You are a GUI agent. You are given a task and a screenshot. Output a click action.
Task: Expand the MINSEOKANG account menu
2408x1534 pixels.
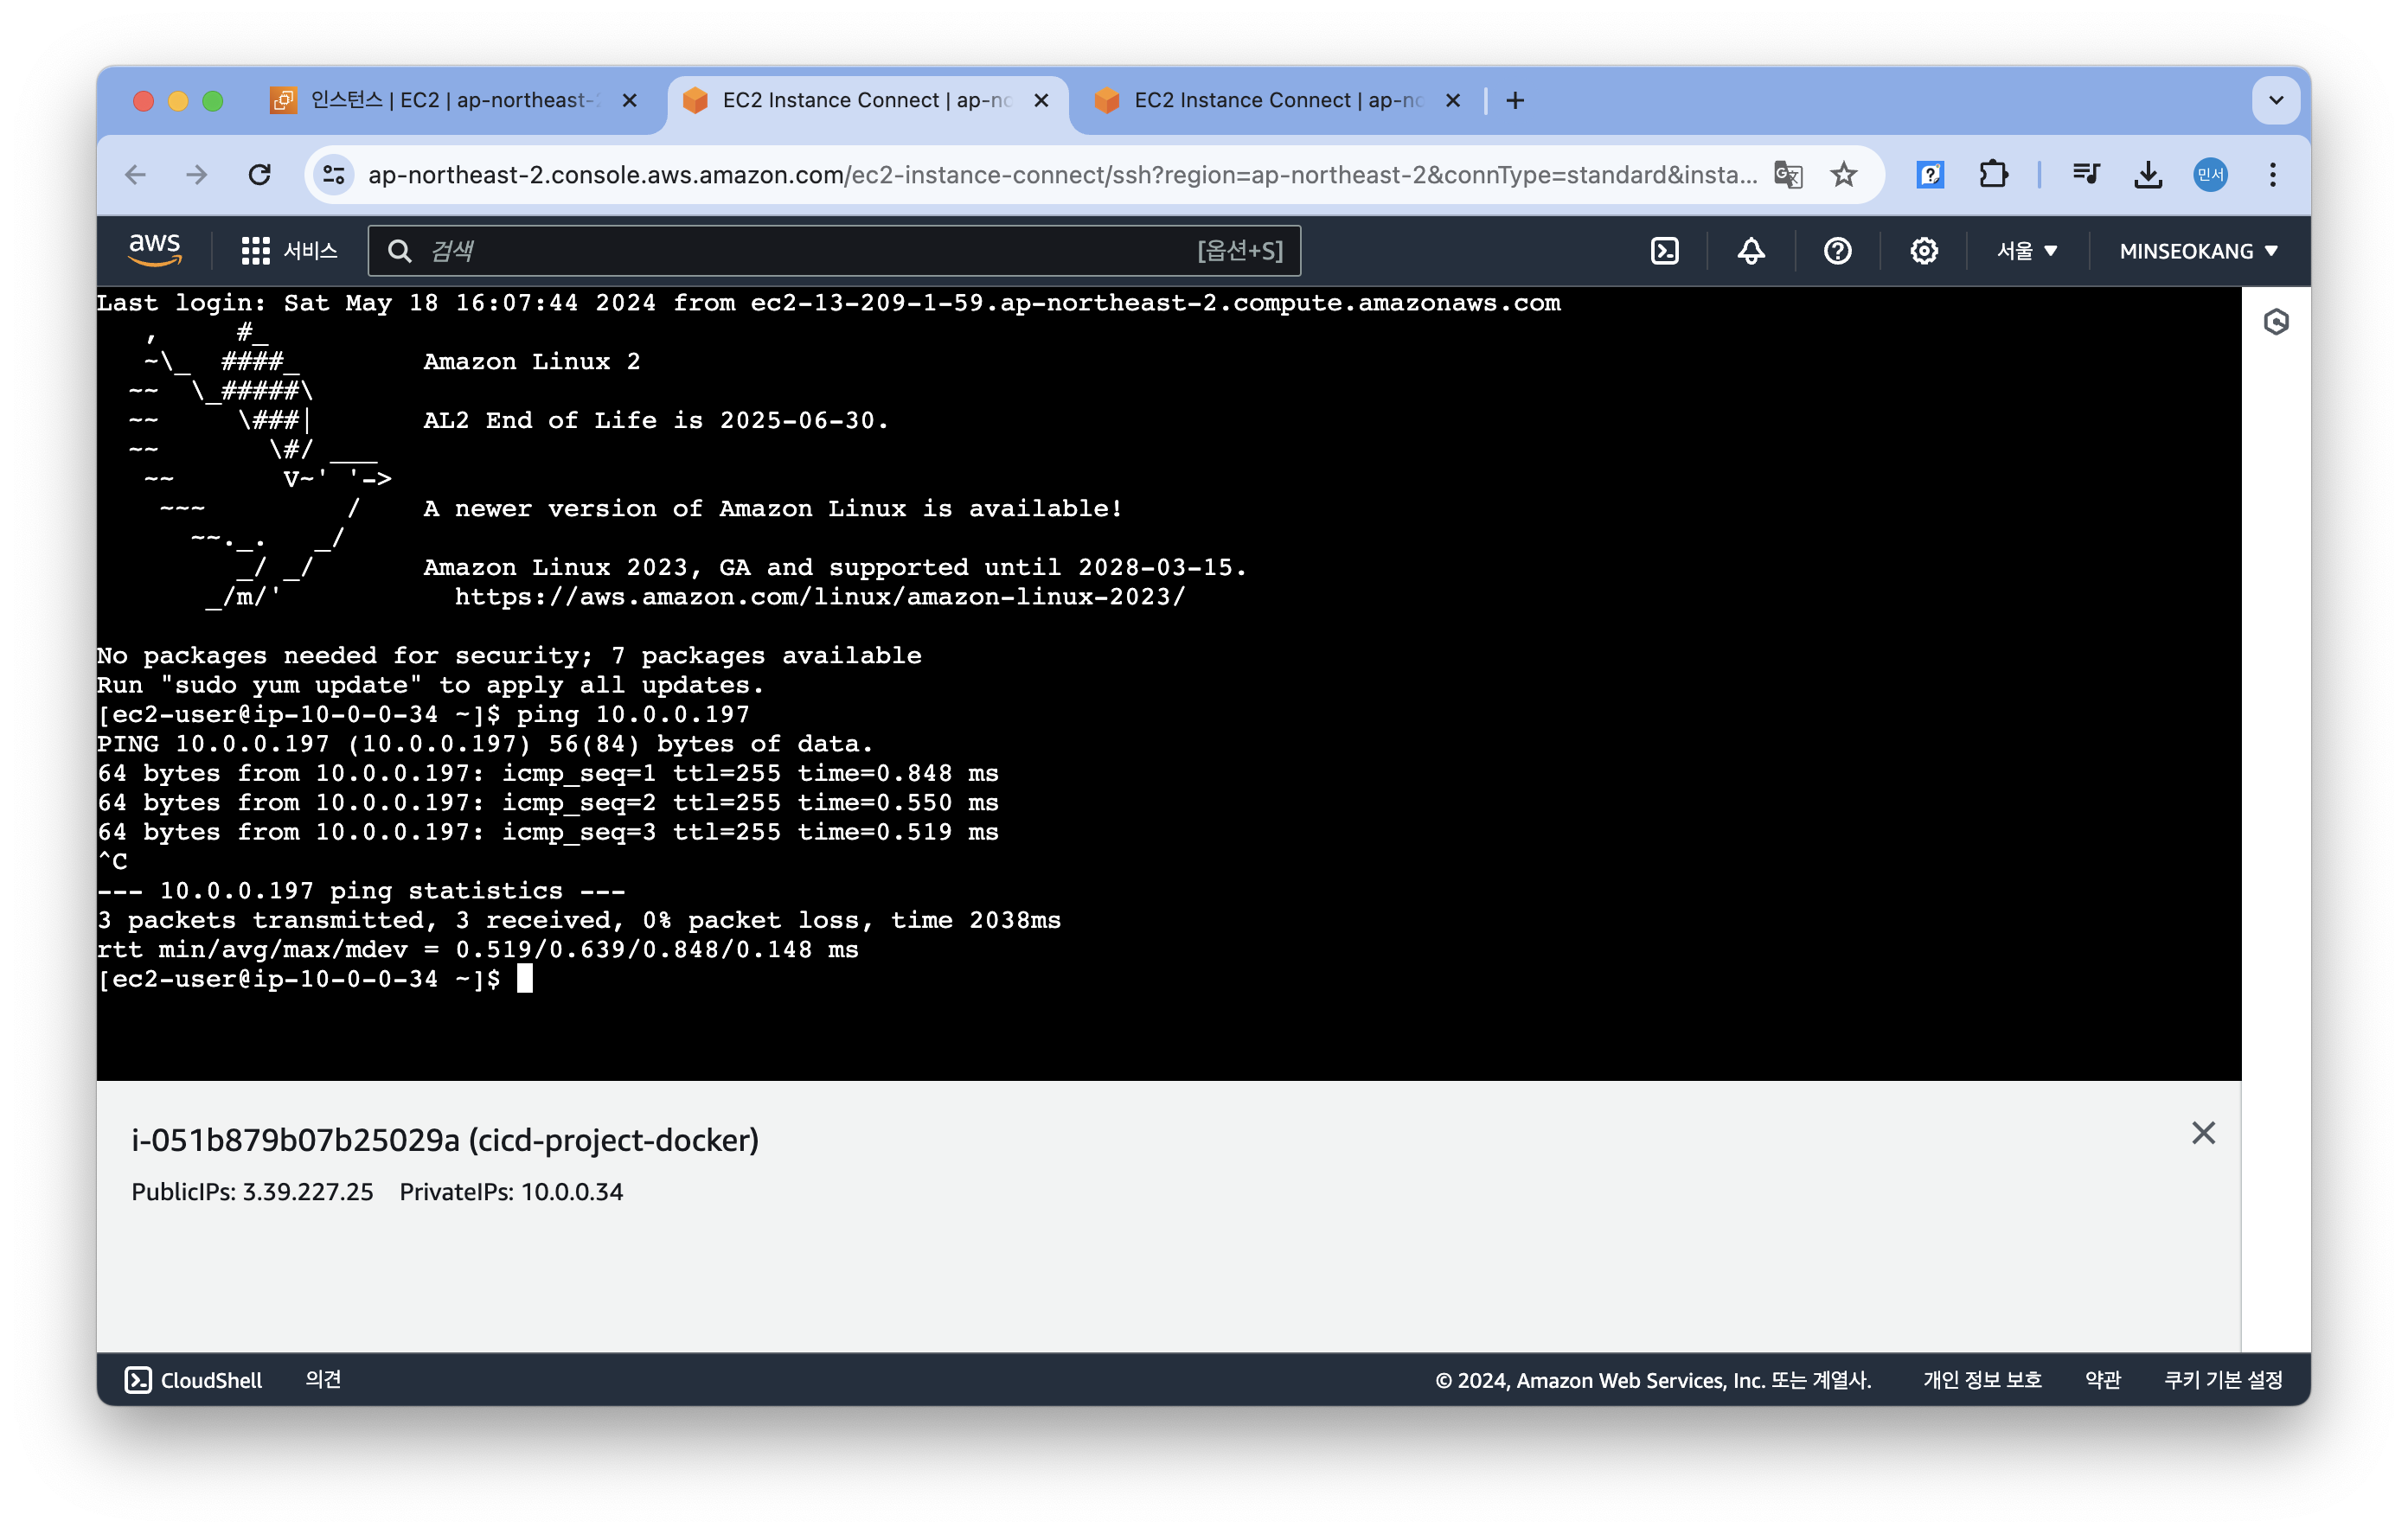[2197, 251]
